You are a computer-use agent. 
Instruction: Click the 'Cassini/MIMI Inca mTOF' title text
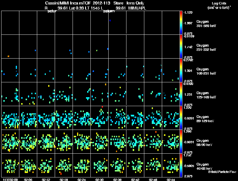click(68, 3)
